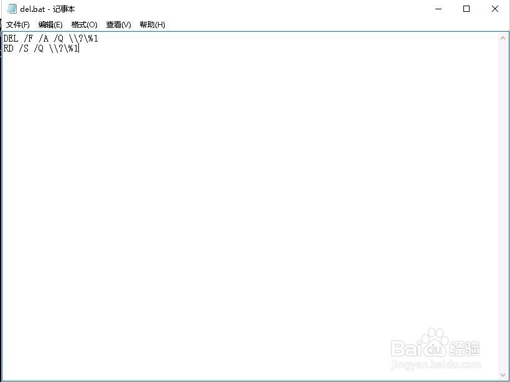This screenshot has height=382, width=510.
Task: Maximize the Notepad window
Action: tap(466, 9)
